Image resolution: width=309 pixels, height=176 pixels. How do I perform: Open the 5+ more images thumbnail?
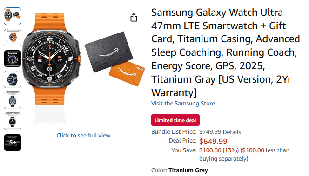13,143
